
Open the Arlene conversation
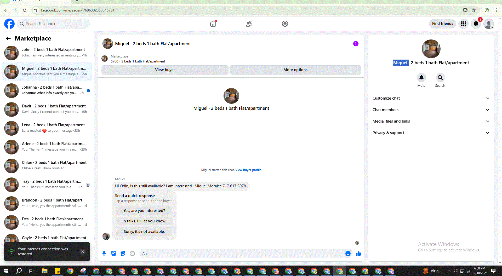[x=47, y=147]
